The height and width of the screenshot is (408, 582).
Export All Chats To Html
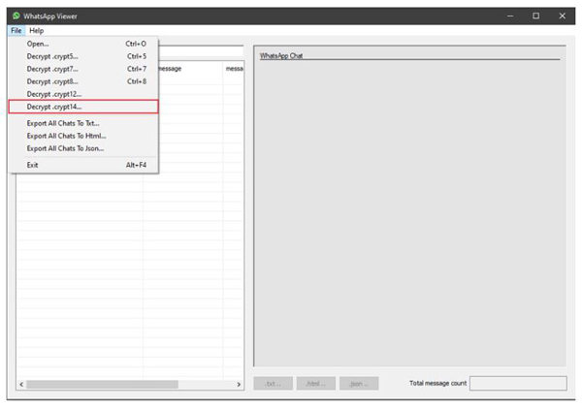[x=66, y=136]
